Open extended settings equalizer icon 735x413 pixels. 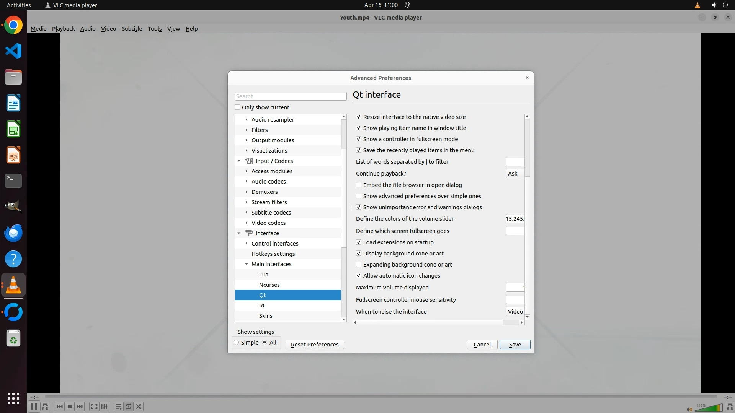pos(104,406)
